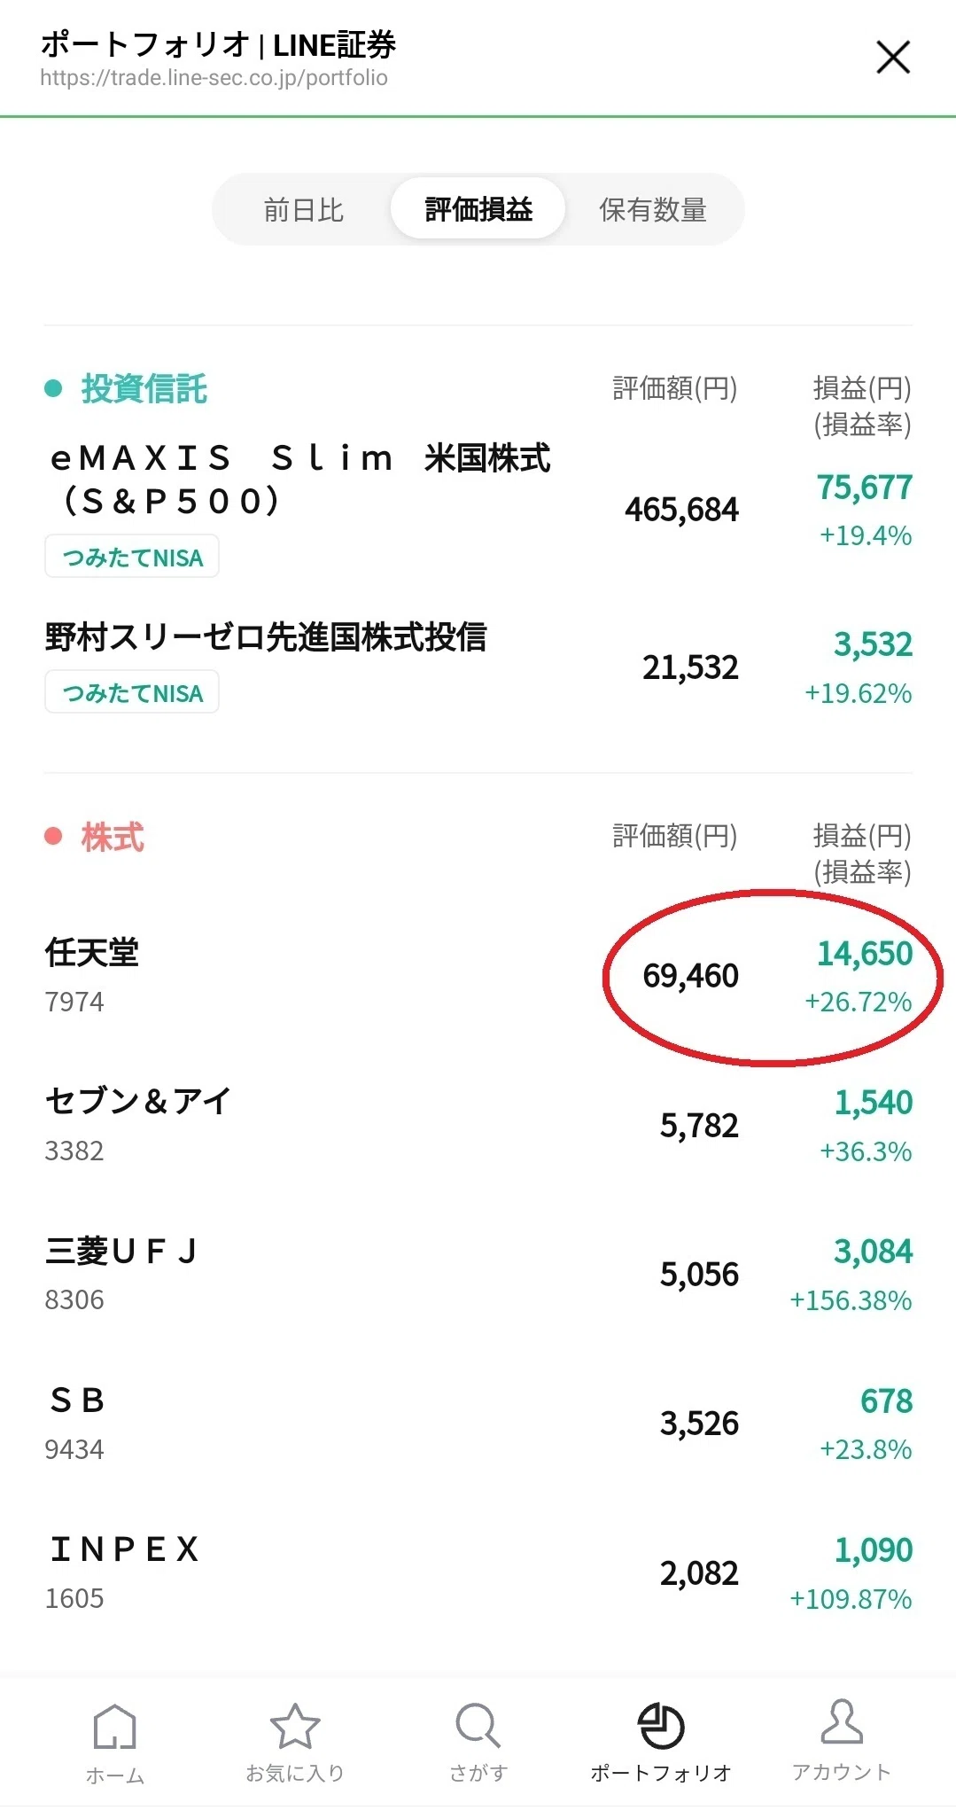This screenshot has height=1818, width=956.
Task: Open the INPEX 1605 stock entry
Action: pyautogui.click(x=478, y=1572)
